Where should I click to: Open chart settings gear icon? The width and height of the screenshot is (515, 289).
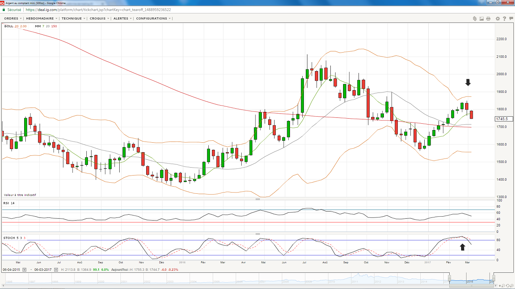(x=498, y=19)
